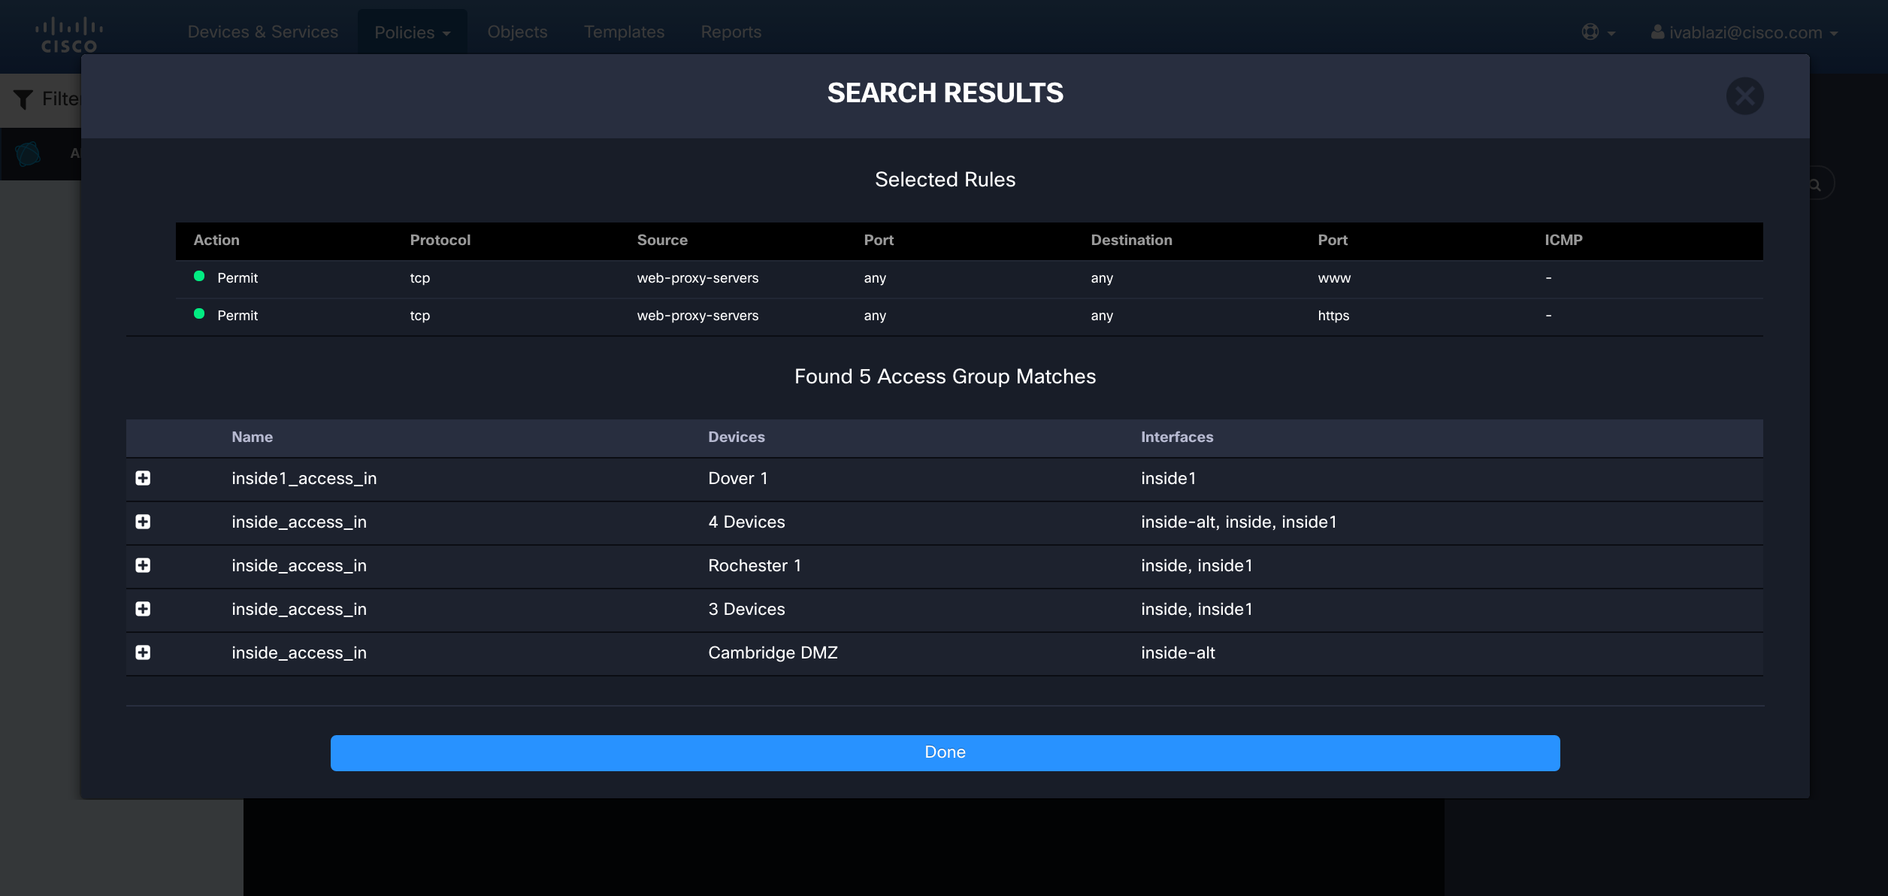
Task: Expand the inside1_access_in row
Action: tap(143, 478)
